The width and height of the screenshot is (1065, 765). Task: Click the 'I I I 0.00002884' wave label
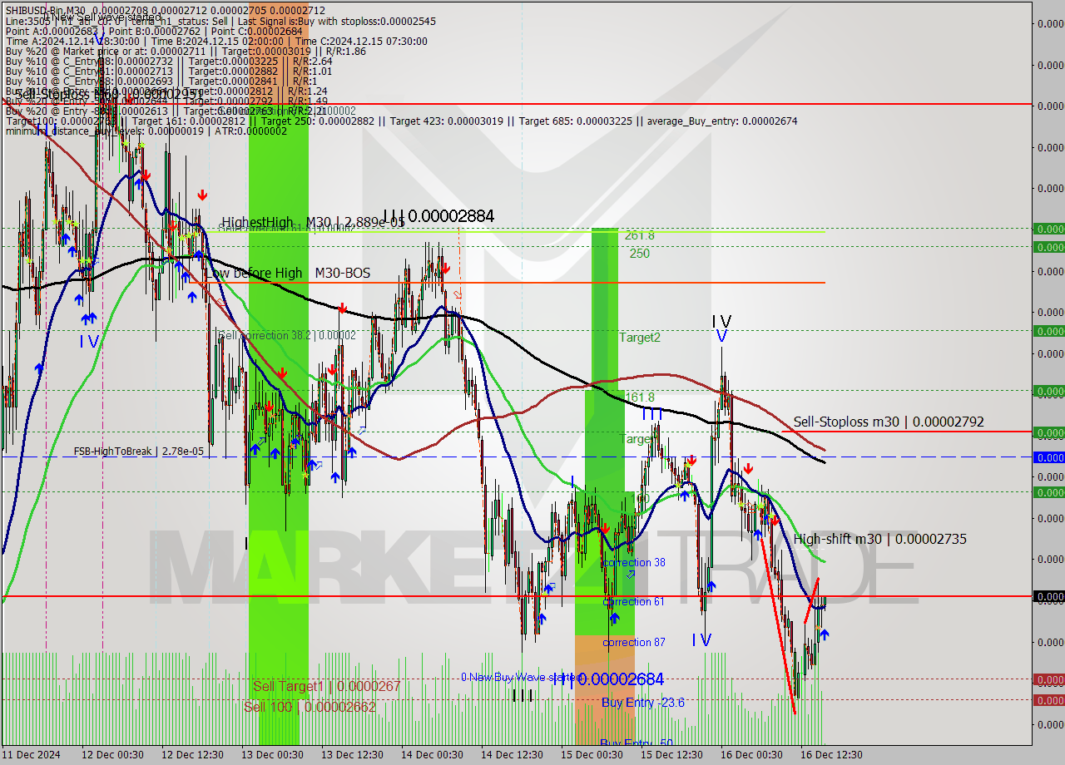point(438,216)
